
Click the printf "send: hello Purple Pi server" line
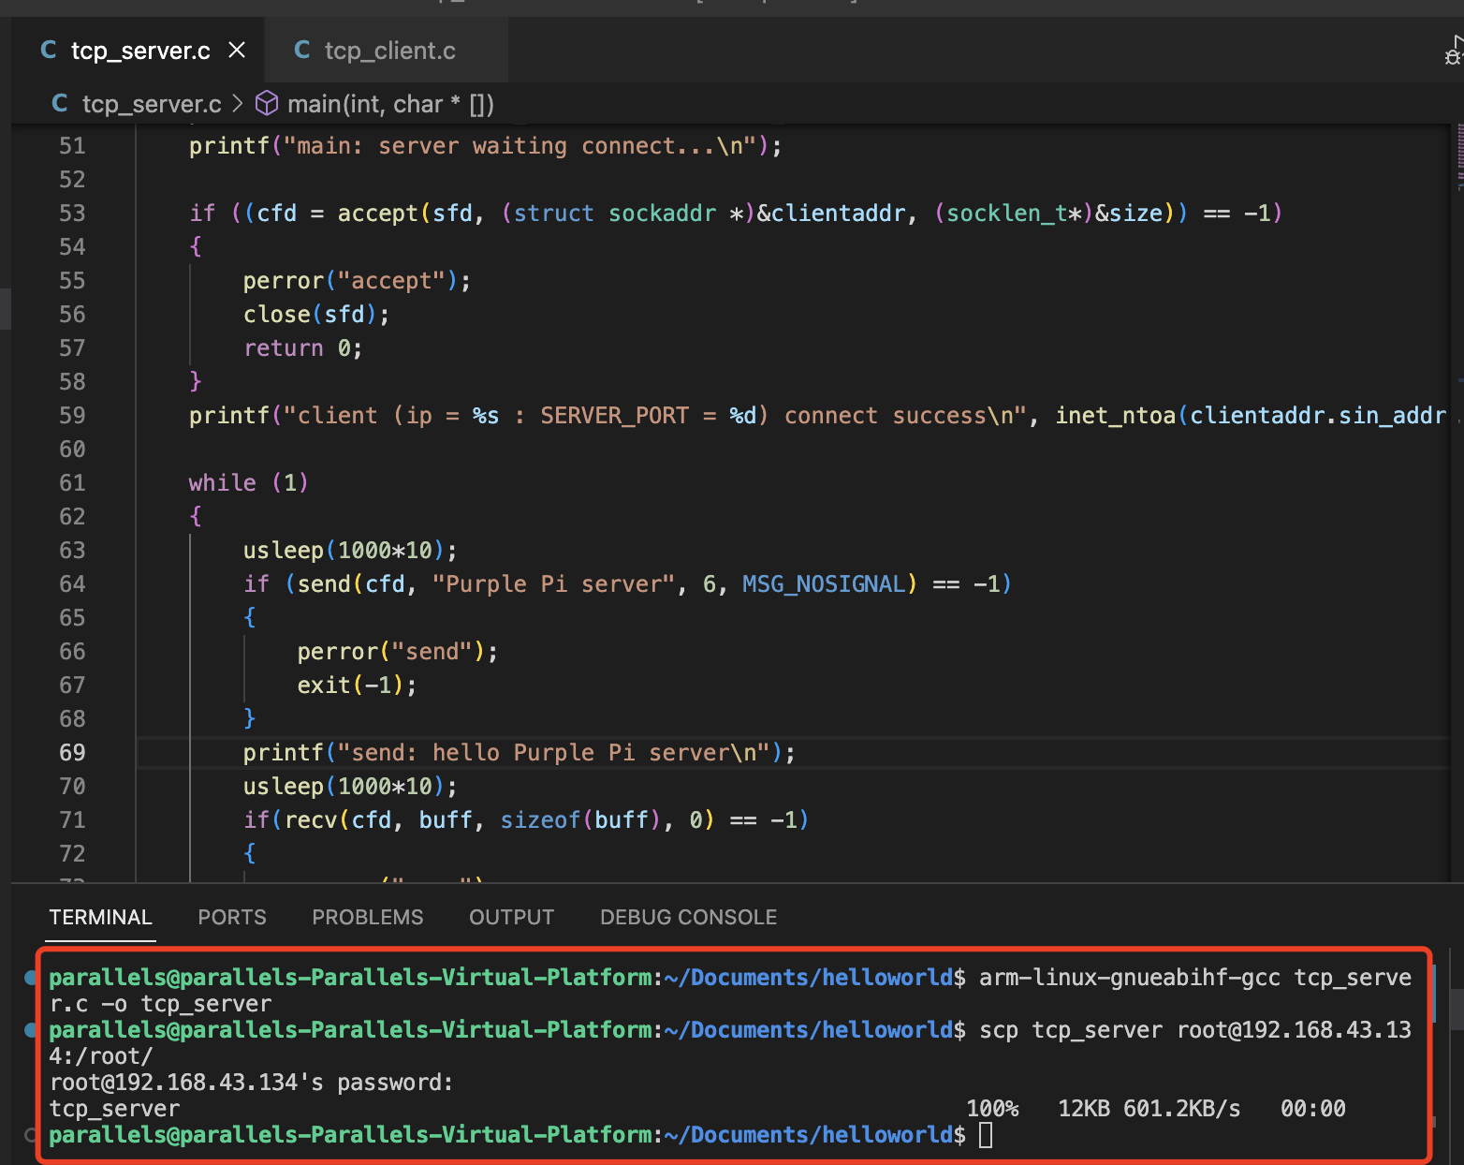[x=519, y=753]
